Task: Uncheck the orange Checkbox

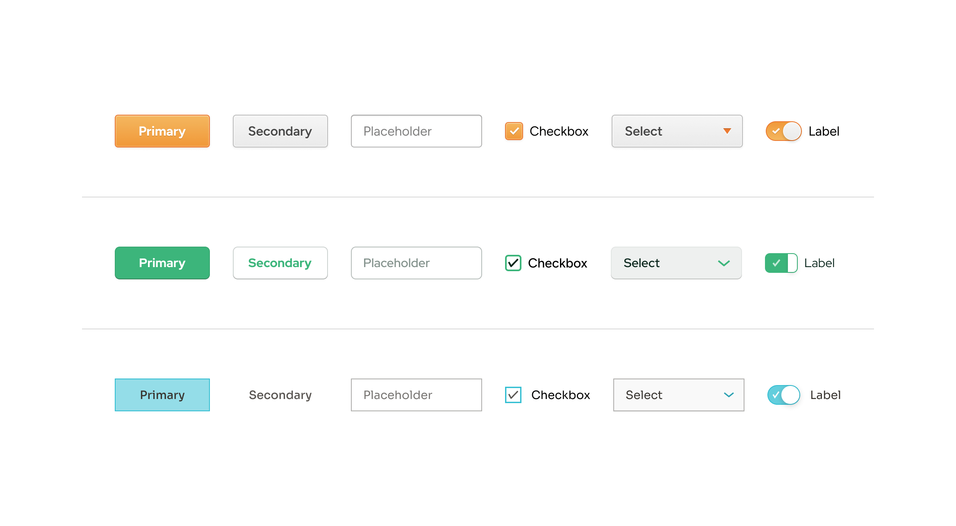Action: click(514, 131)
